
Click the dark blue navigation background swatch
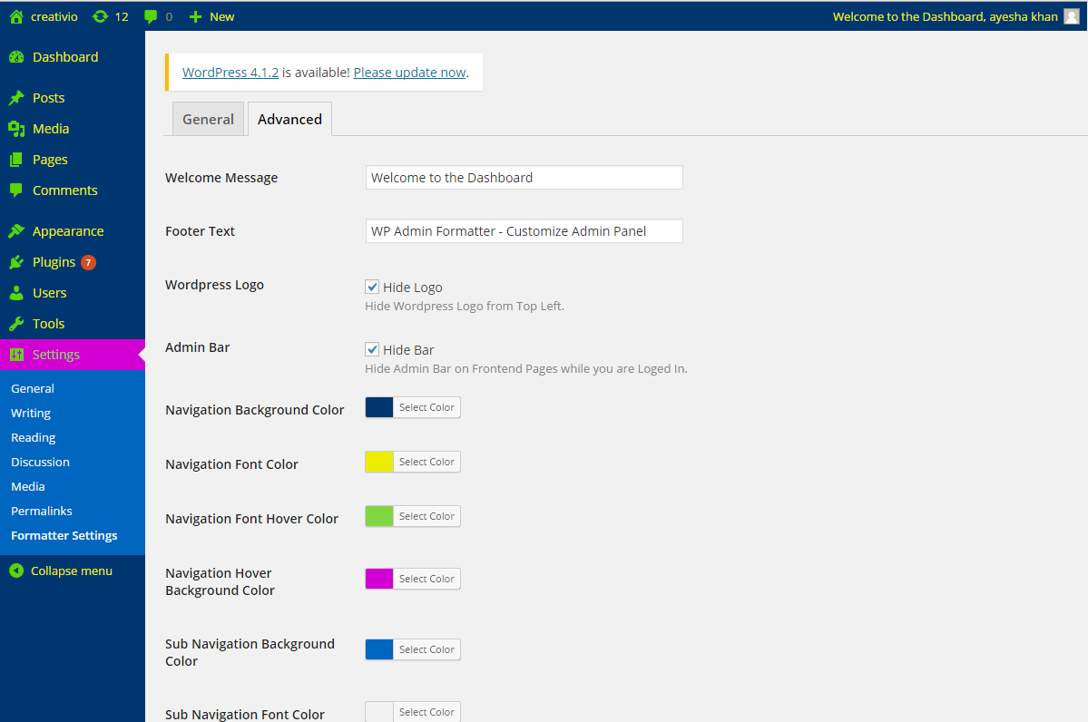(x=379, y=407)
